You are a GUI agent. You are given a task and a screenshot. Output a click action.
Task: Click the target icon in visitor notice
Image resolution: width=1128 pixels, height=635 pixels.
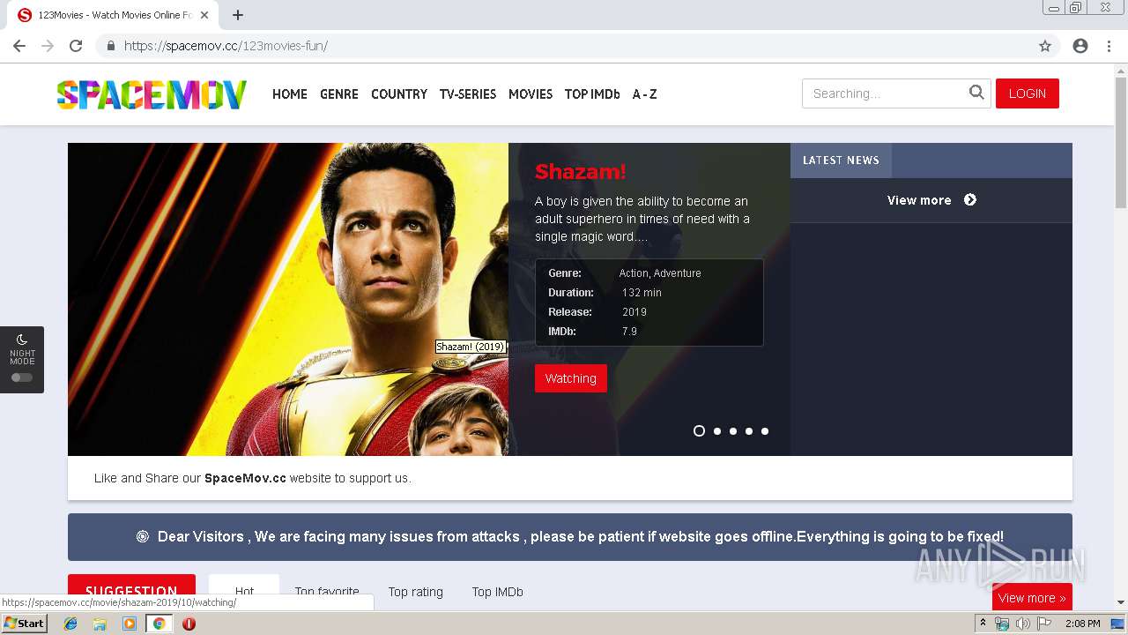(x=143, y=536)
